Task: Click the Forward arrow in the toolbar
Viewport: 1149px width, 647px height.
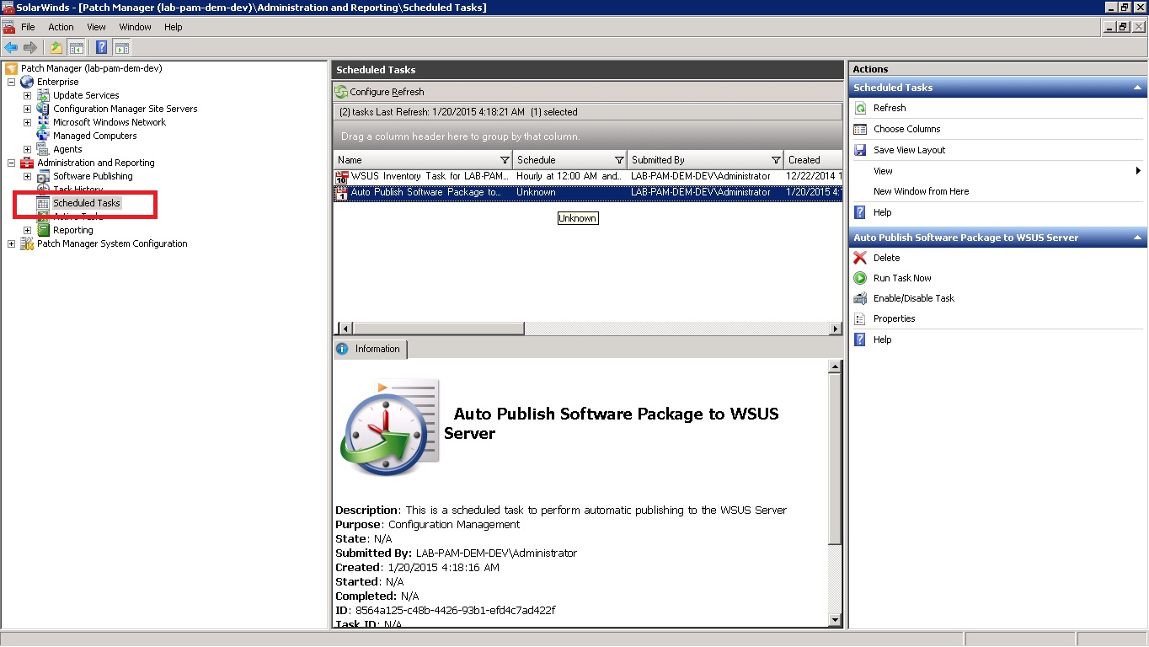Action: point(30,47)
